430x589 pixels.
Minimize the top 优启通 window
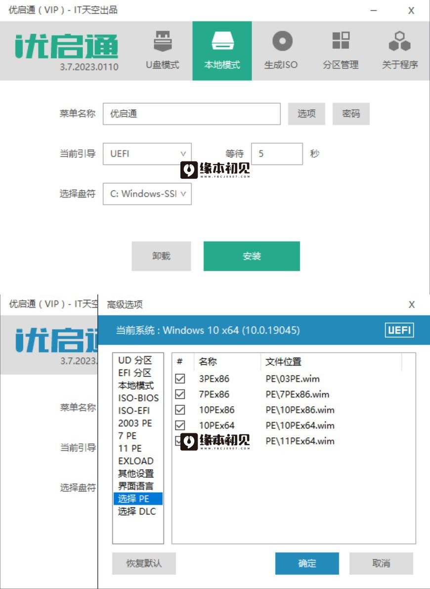pos(374,10)
